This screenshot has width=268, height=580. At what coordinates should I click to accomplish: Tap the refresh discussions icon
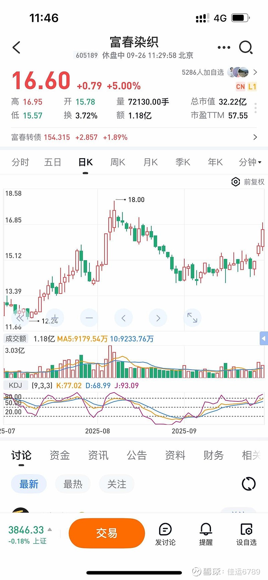tap(249, 484)
